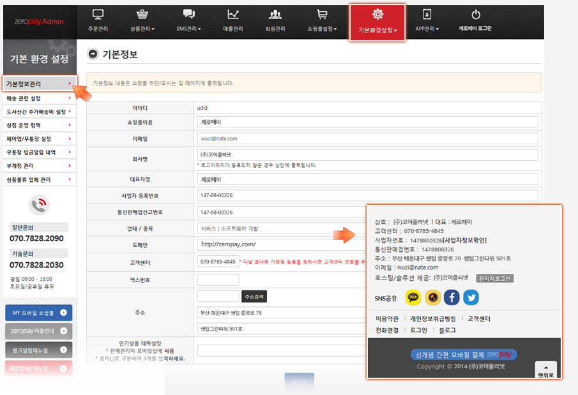The height and width of the screenshot is (395, 578).
Task: Click the 도메인 input field
Action: click(282, 244)
